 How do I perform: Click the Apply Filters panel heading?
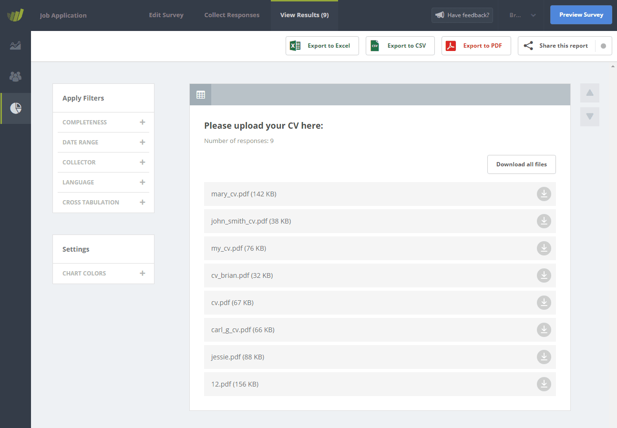(x=83, y=98)
